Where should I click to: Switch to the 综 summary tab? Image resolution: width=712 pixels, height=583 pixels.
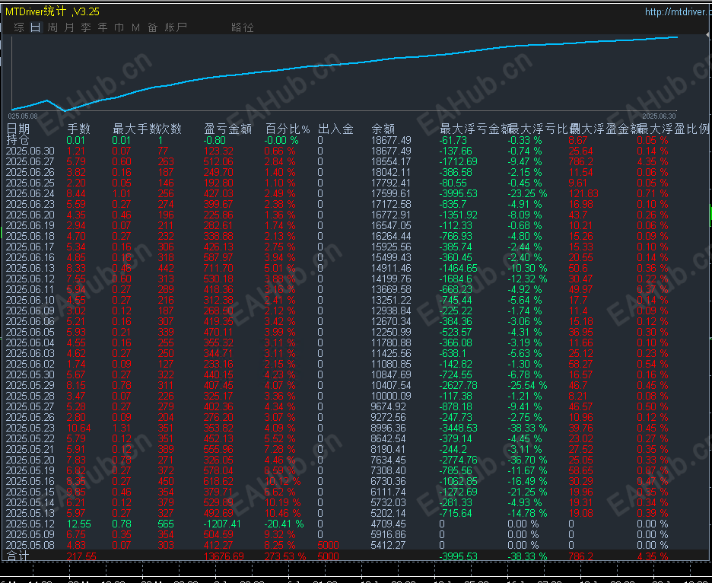click(19, 27)
